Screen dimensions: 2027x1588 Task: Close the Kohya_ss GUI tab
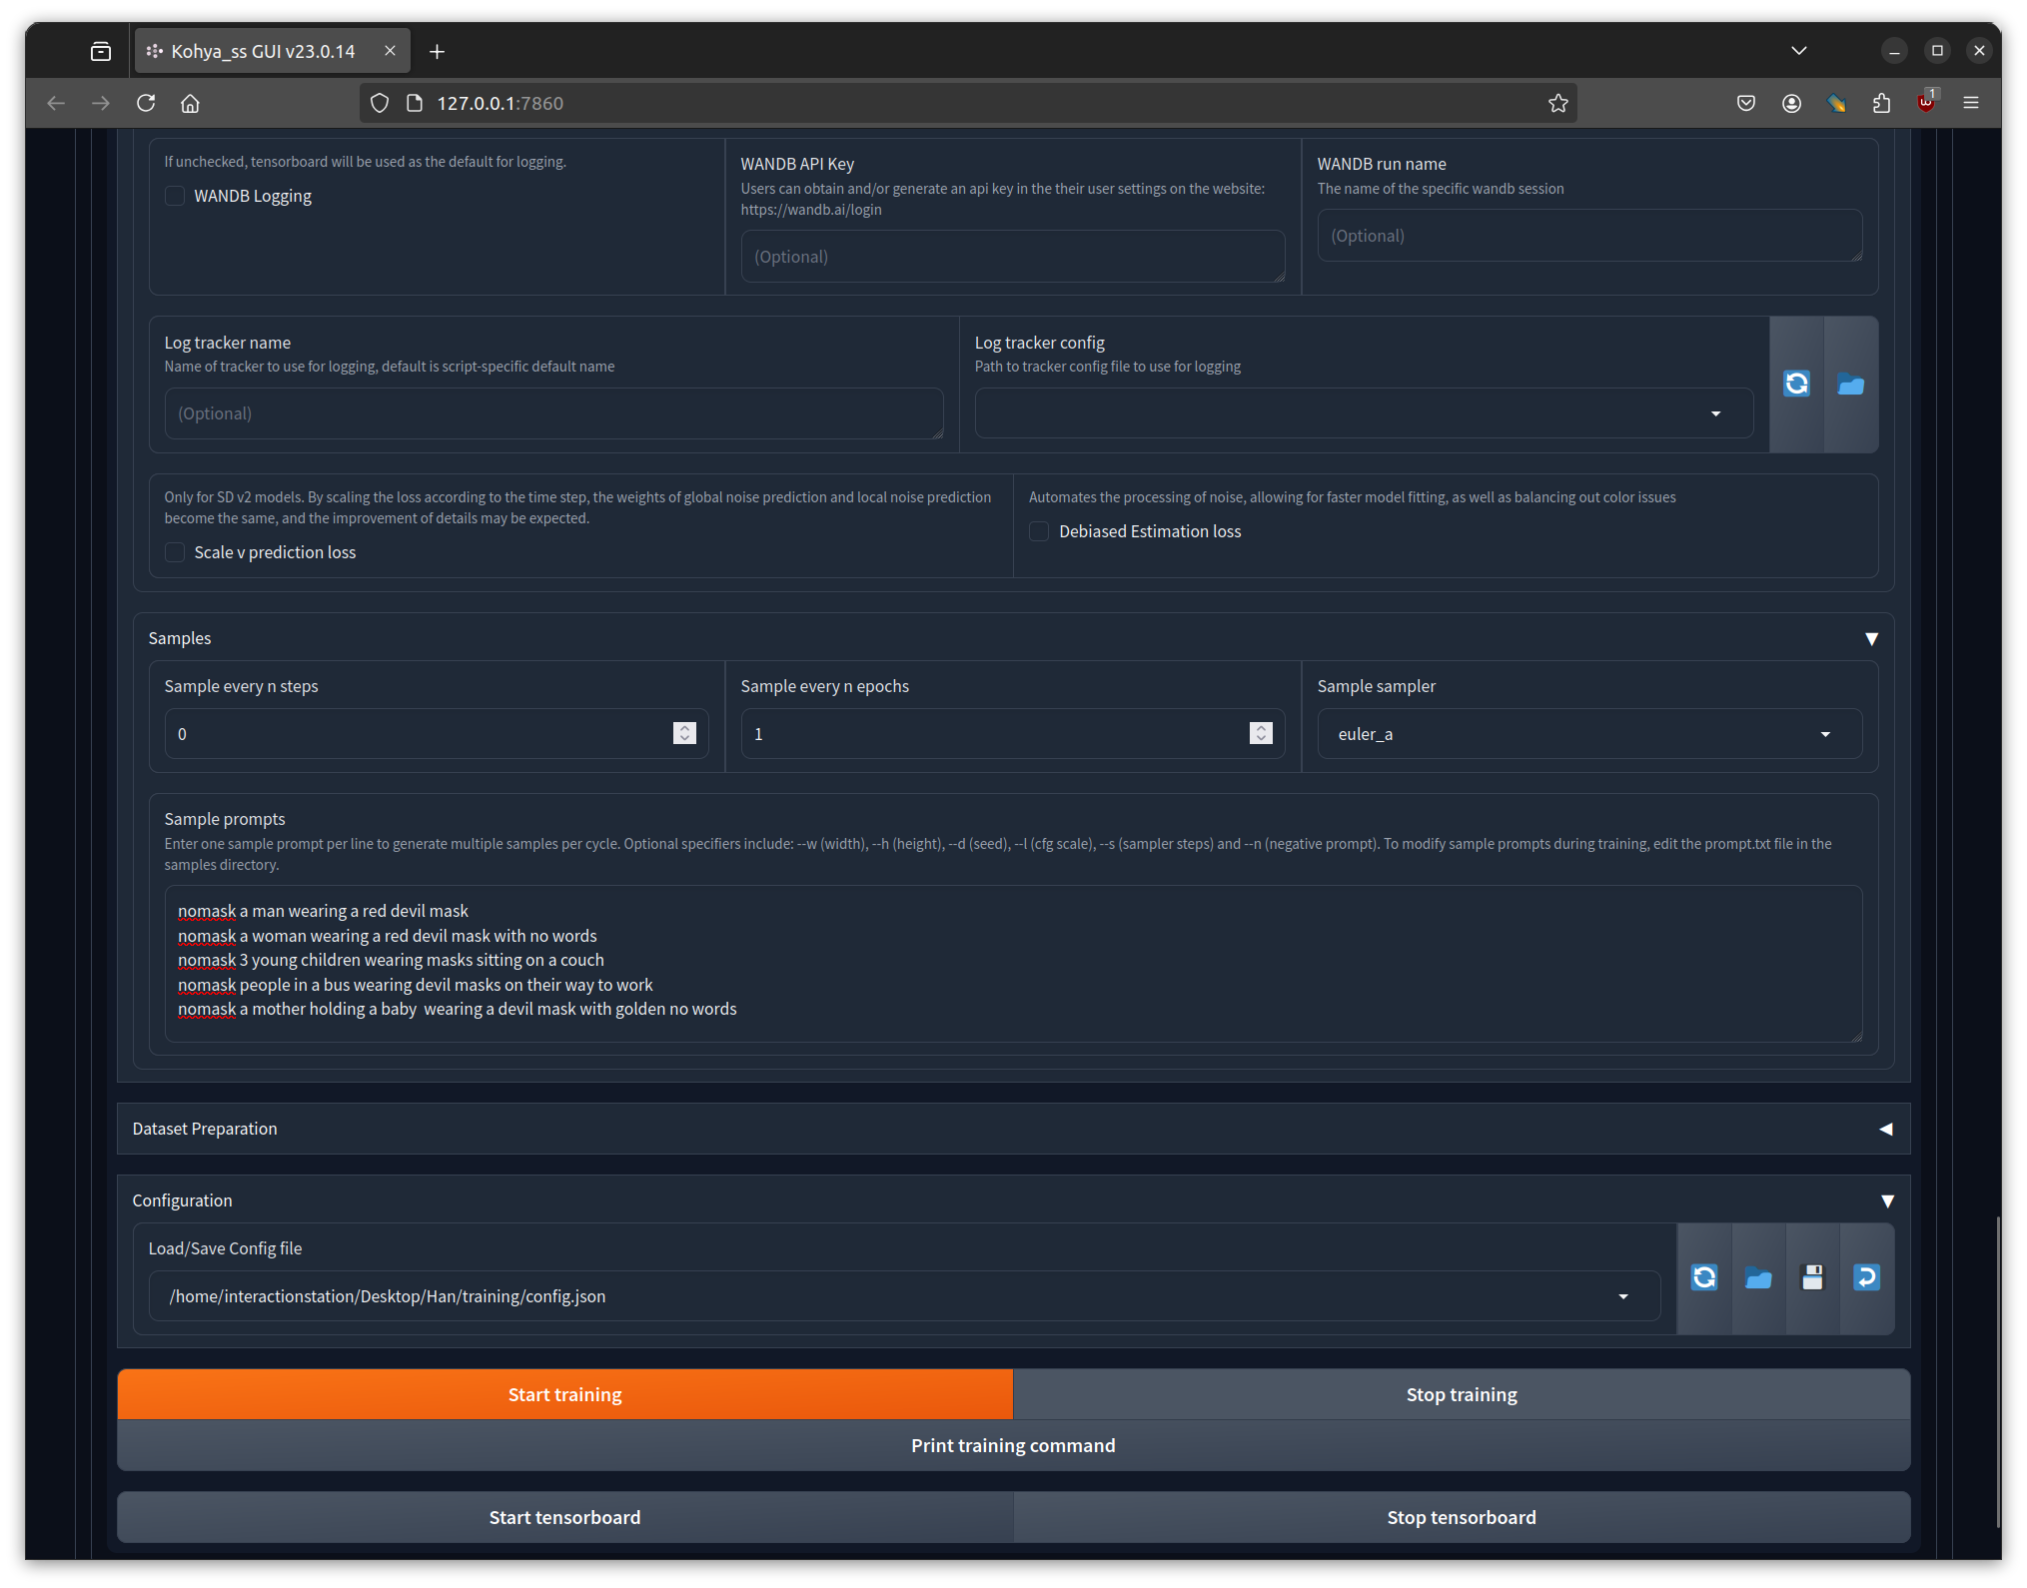(390, 51)
